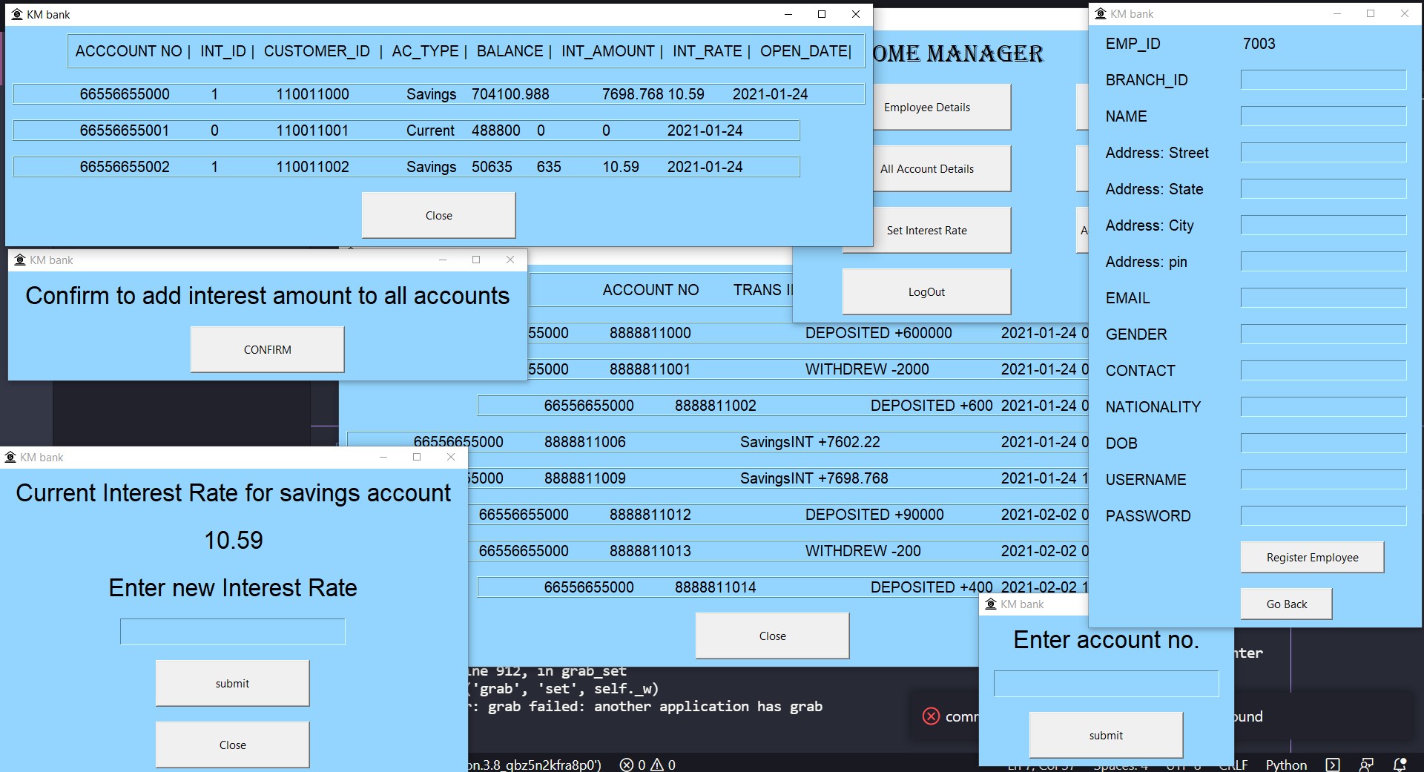Viewport: 1424px width, 772px height.
Task: Click the LogOut button
Action: pyautogui.click(x=926, y=291)
